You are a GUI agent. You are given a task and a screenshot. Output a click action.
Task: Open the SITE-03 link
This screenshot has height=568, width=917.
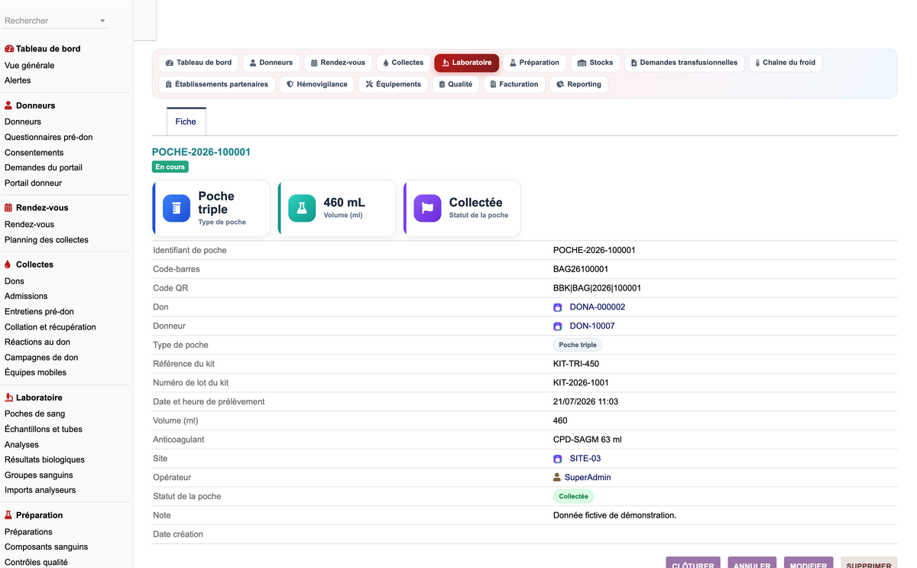coord(585,459)
